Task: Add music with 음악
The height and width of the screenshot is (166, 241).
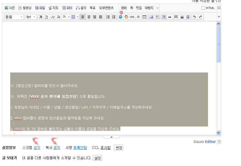Action: coord(81,8)
